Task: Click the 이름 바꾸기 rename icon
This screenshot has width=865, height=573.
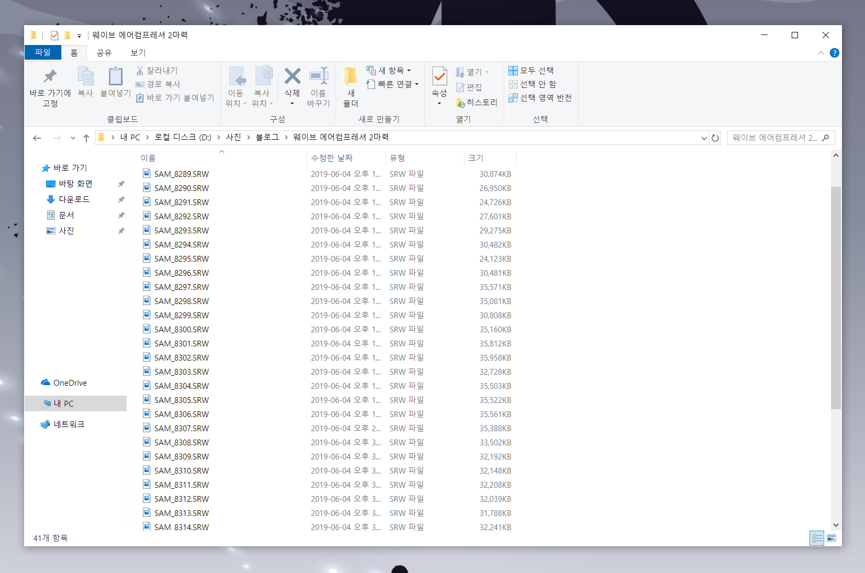Action: click(x=318, y=76)
